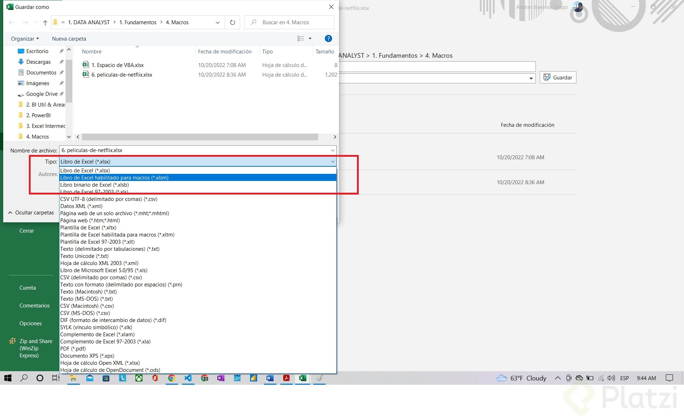Open Chrome from the taskbar
684x420 pixels.
coord(171,378)
